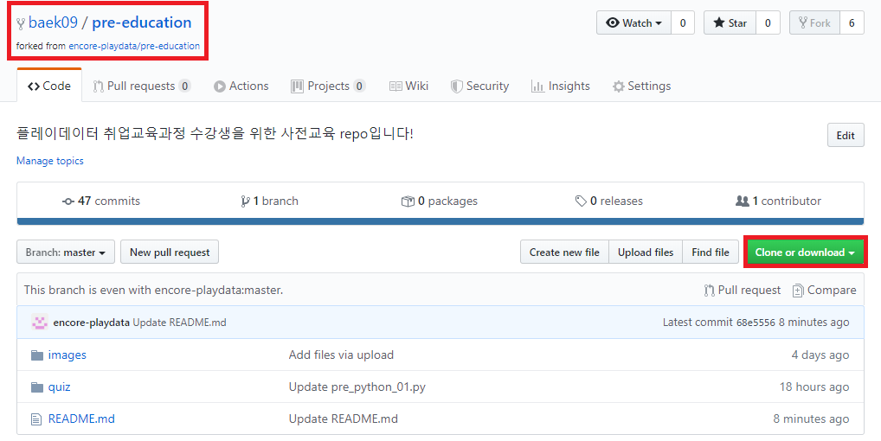
Task: Open the Add files via upload commit
Action: (341, 355)
